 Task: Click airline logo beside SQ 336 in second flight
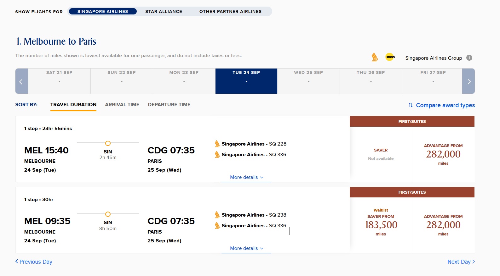click(x=217, y=226)
